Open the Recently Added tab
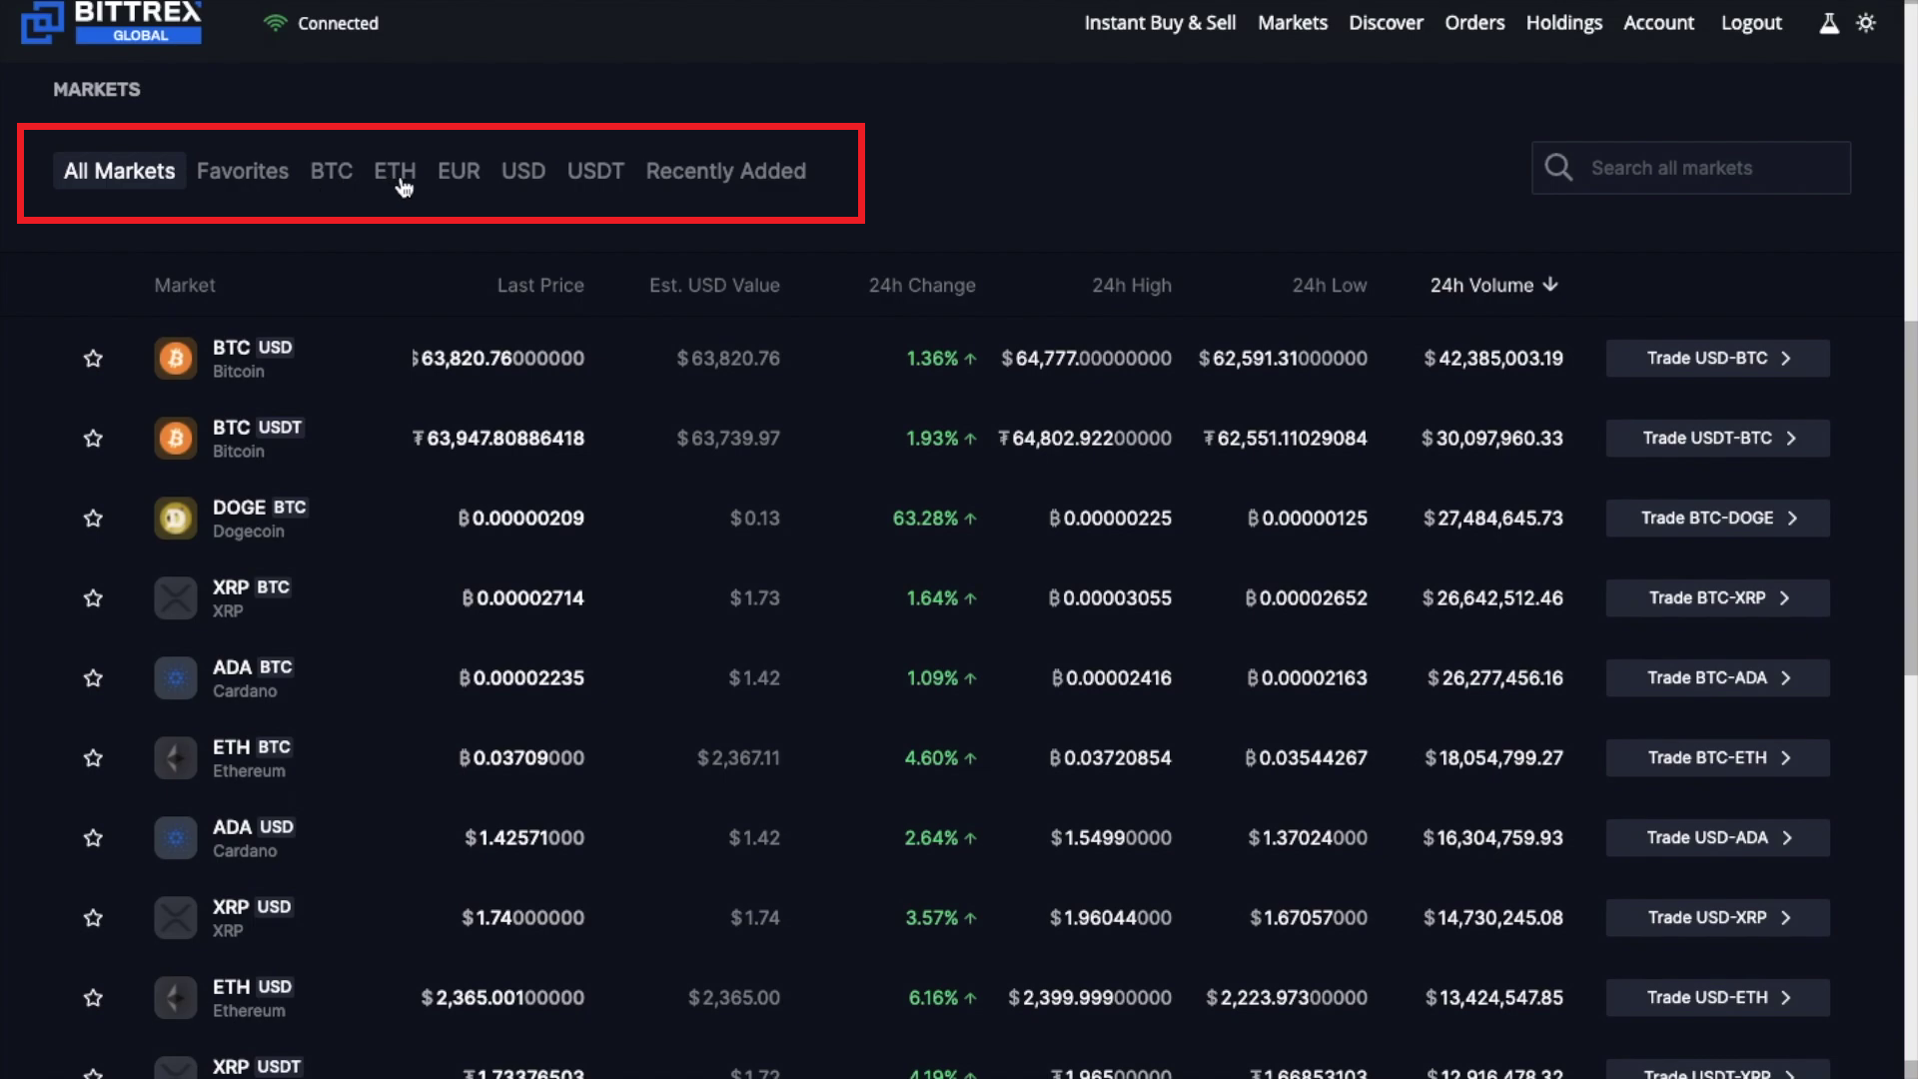This screenshot has width=1918, height=1079. pos(726,171)
